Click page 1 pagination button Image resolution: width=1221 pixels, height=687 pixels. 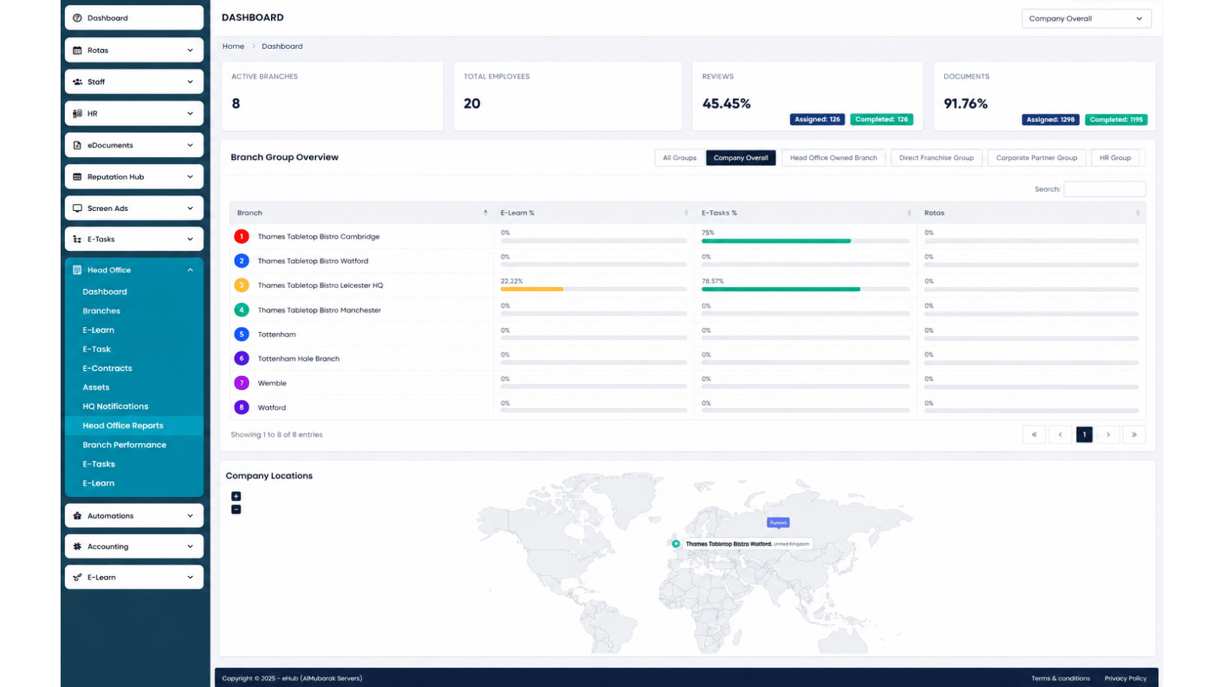[1084, 434]
